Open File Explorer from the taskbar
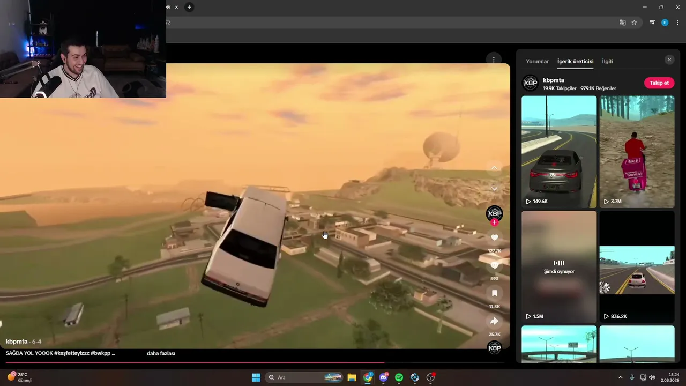686x386 pixels. (x=352, y=377)
